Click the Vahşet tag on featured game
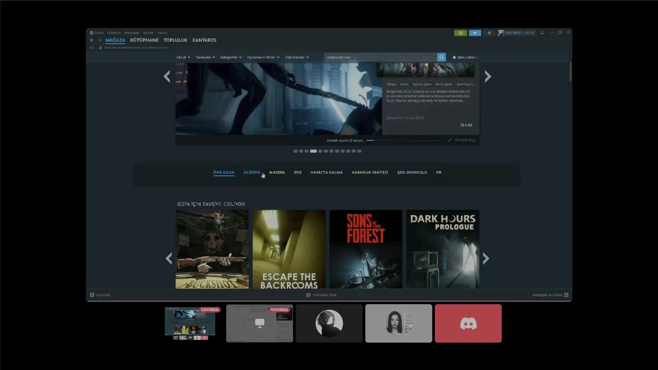 (x=391, y=84)
